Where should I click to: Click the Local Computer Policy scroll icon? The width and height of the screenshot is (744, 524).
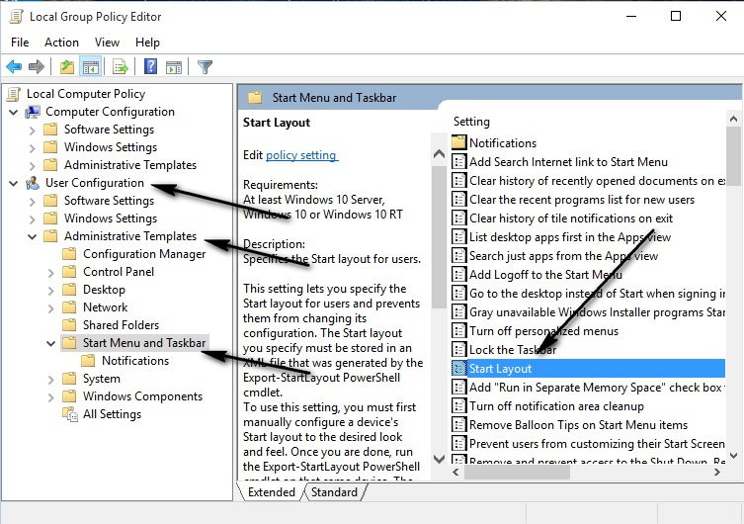14,94
